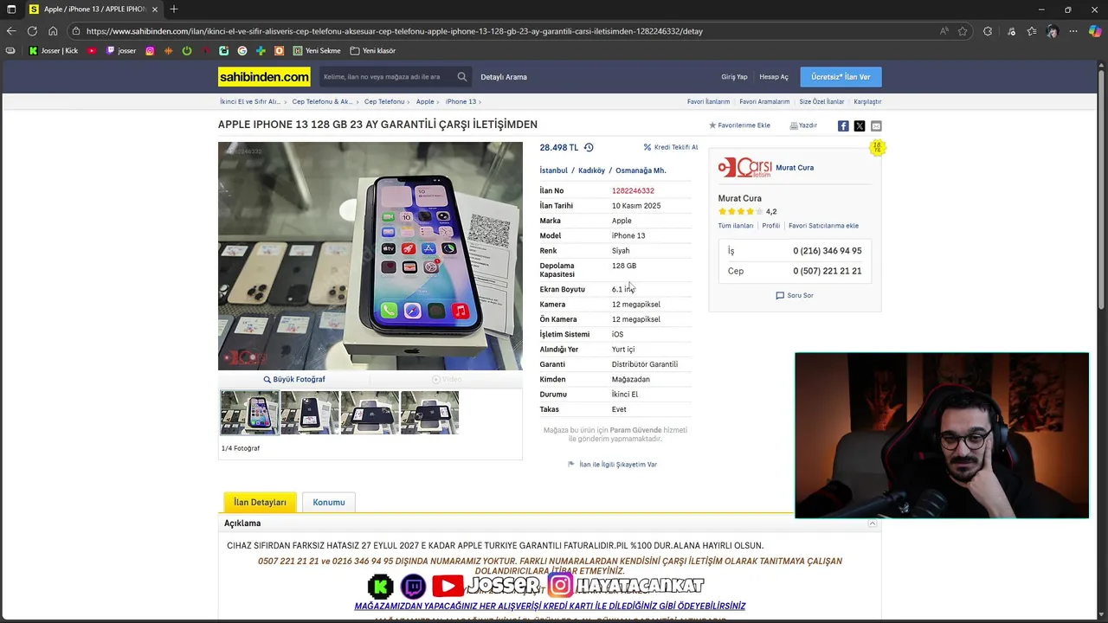Open the iPhone 13 breadcrumb dropdown
1108x623 pixels.
463,102
